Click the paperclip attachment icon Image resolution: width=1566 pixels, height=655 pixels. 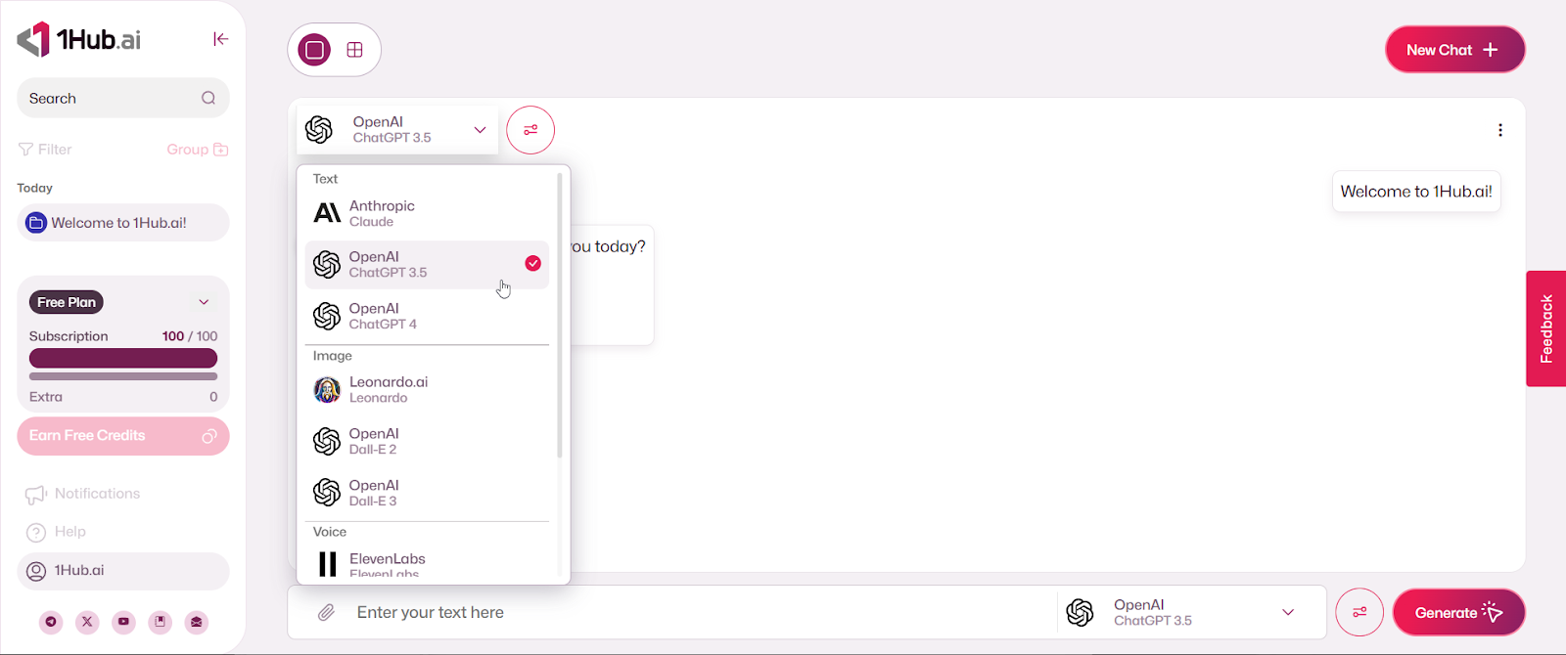[326, 613]
